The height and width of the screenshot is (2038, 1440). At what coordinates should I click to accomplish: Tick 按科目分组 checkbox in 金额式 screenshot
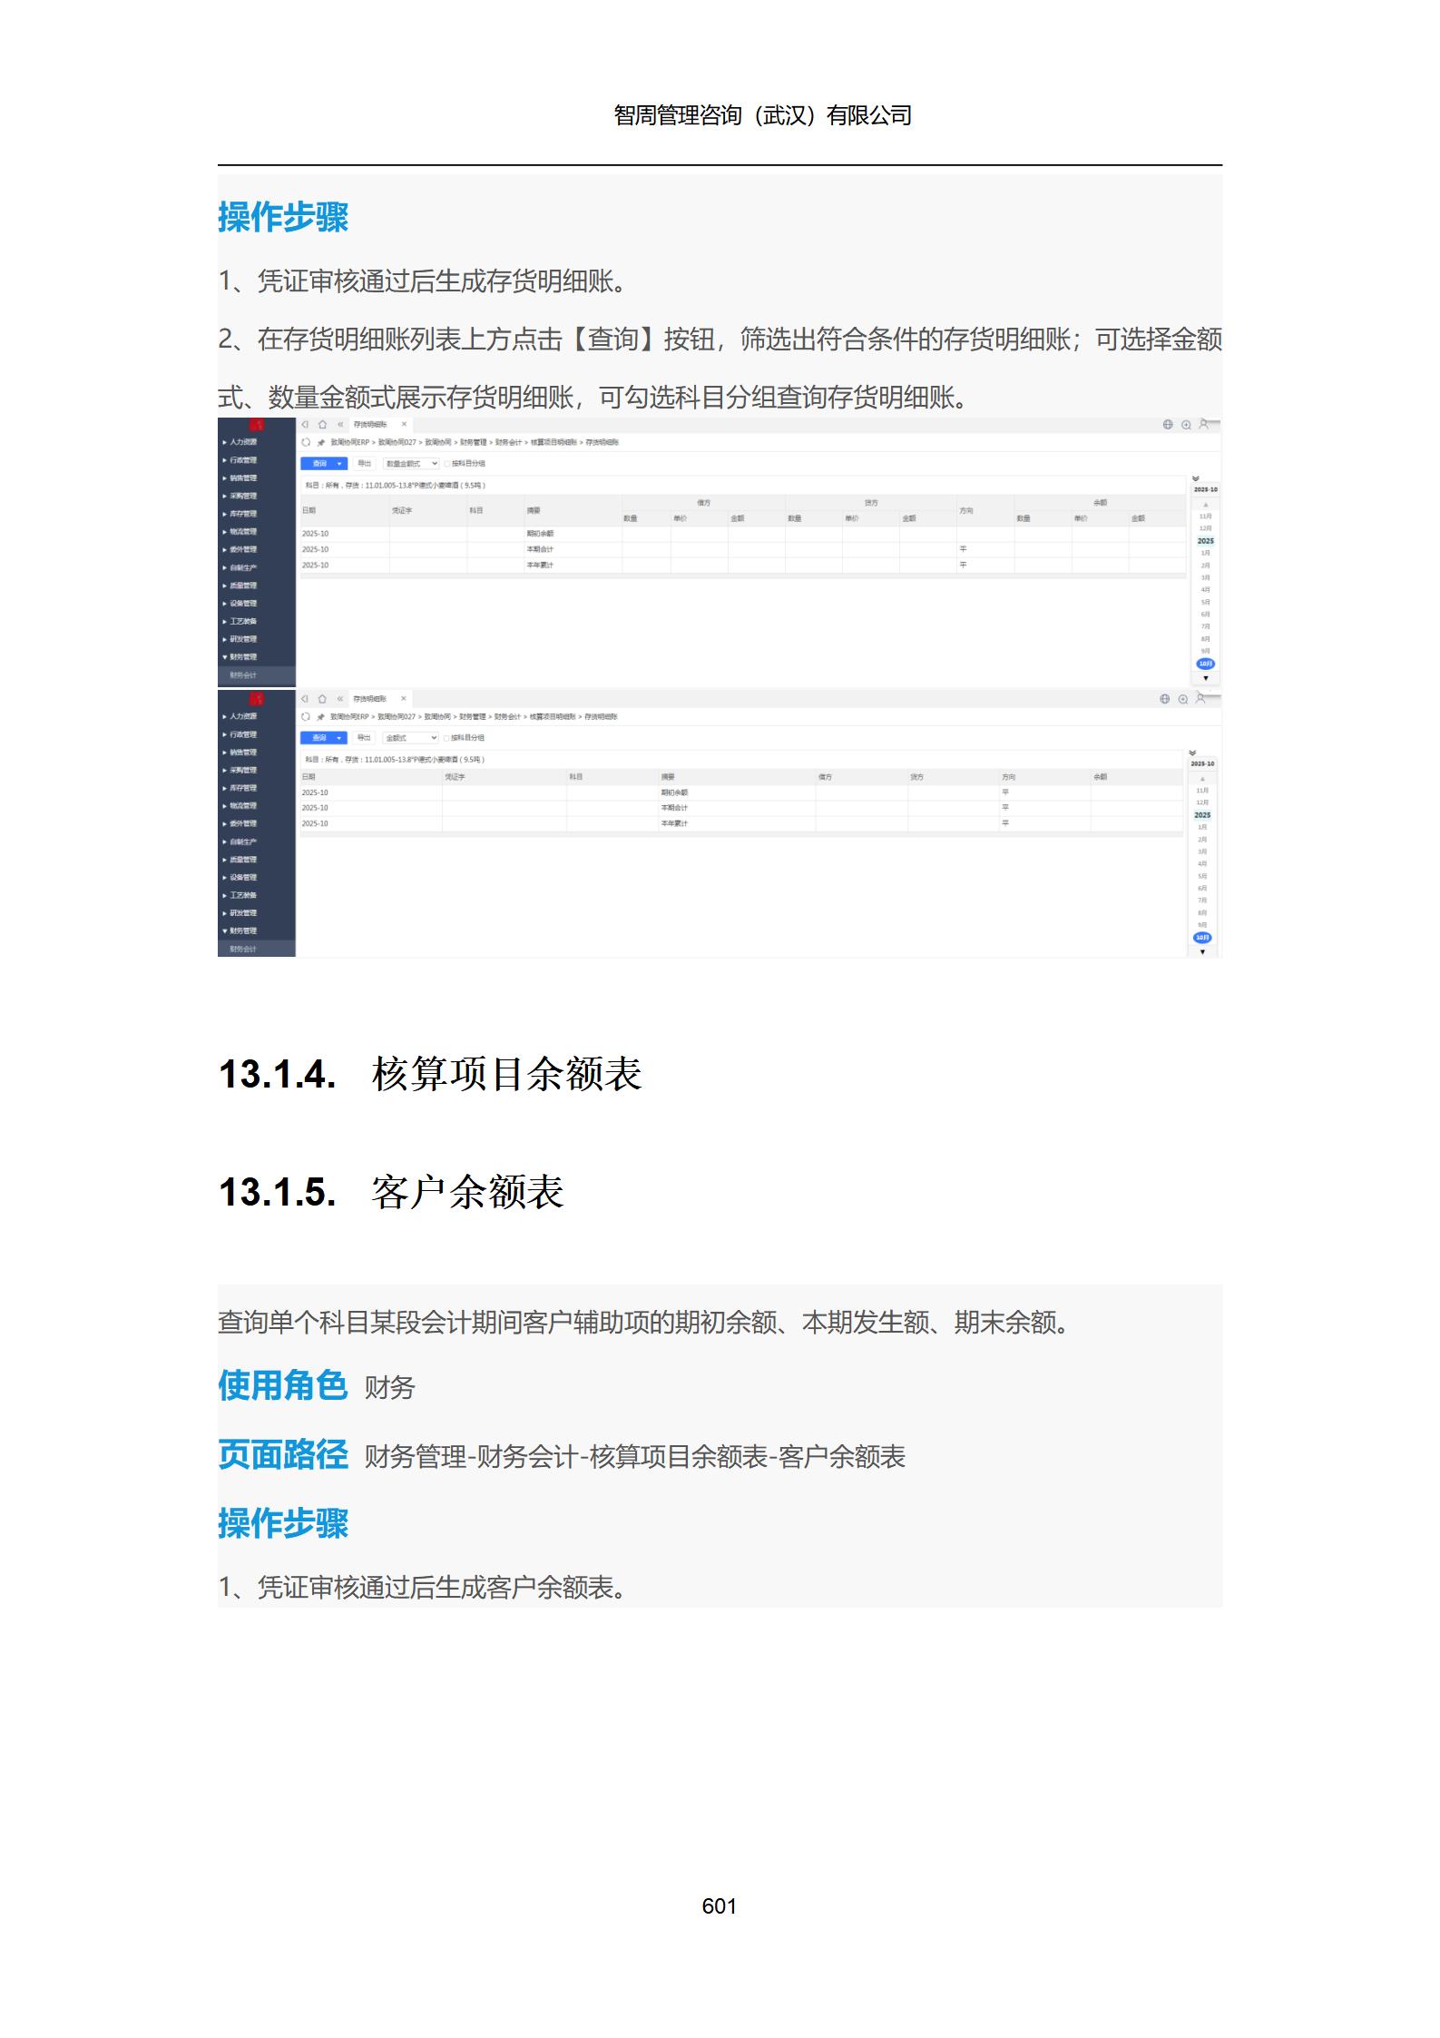point(447,738)
